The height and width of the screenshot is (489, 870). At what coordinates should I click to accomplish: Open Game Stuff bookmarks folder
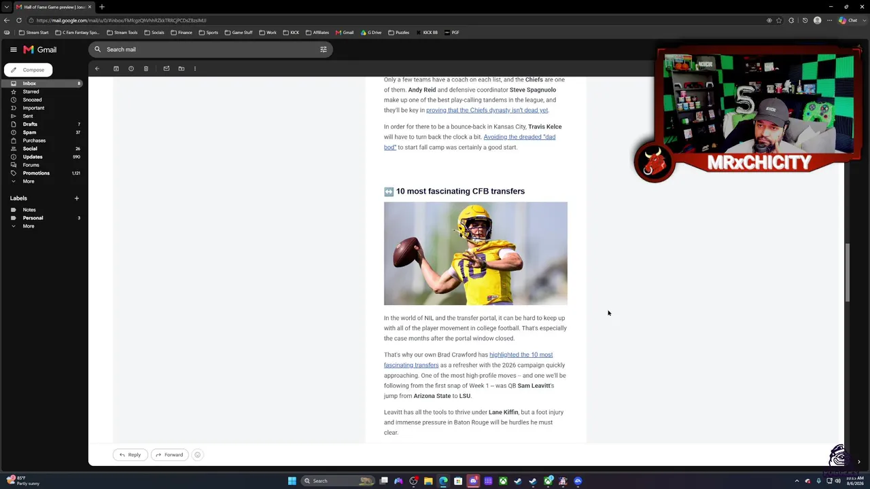coord(239,33)
